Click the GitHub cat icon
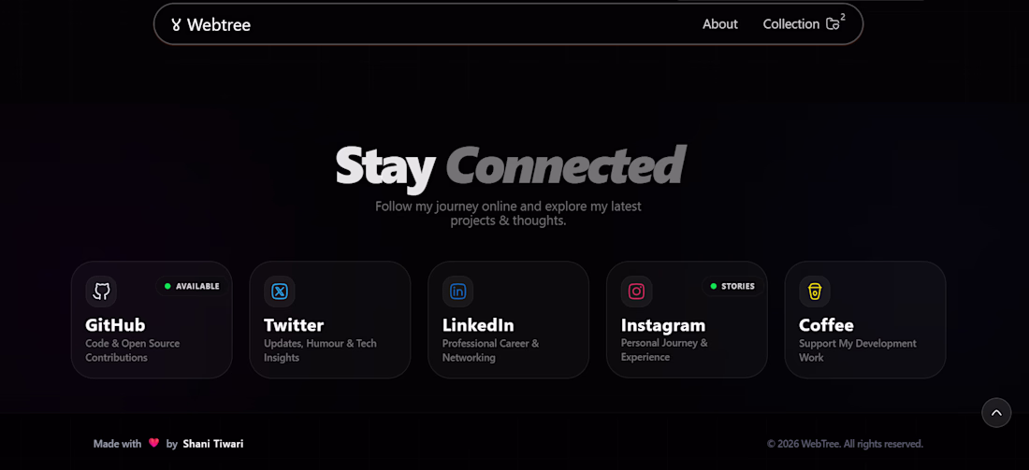The width and height of the screenshot is (1029, 470). coord(101,292)
